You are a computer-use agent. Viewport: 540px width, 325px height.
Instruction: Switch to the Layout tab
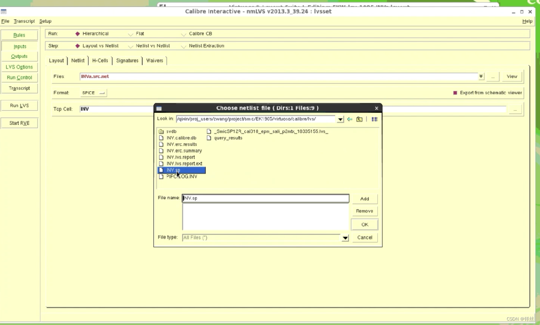coord(56,60)
